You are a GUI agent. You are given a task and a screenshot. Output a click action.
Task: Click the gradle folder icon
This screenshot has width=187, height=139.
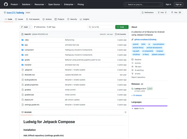22,60
